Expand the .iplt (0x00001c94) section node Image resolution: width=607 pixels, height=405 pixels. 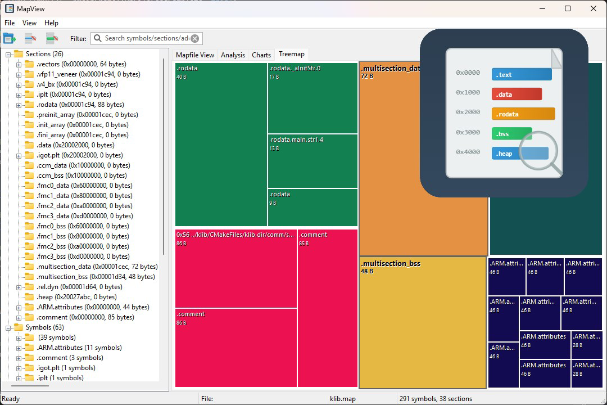click(x=19, y=94)
